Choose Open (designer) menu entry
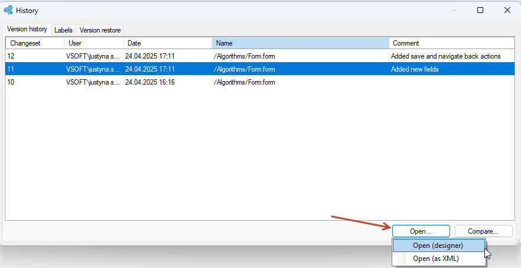The width and height of the screenshot is (521, 268). tap(438, 246)
